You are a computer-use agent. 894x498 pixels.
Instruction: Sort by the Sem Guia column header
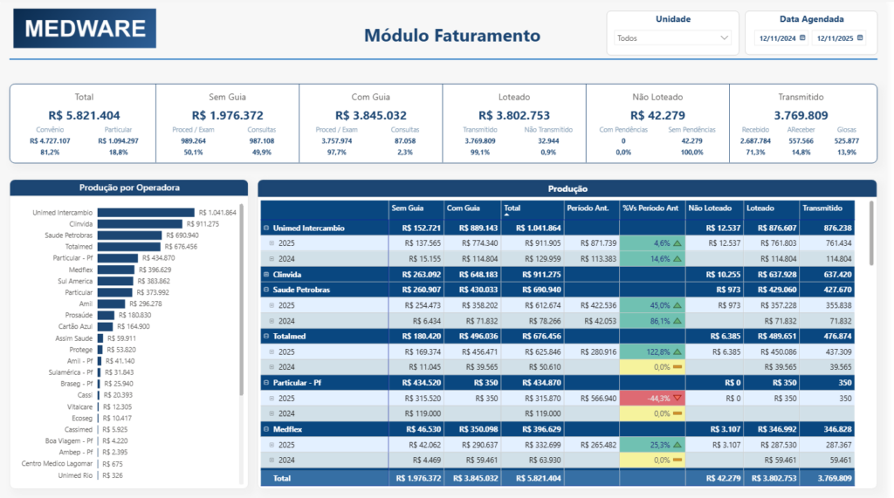coord(407,208)
